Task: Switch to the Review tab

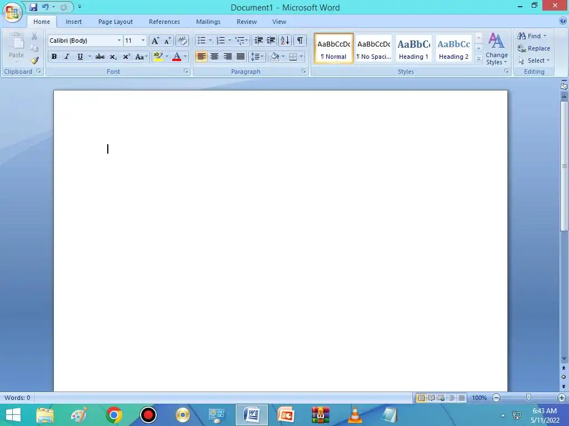Action: 247,22
